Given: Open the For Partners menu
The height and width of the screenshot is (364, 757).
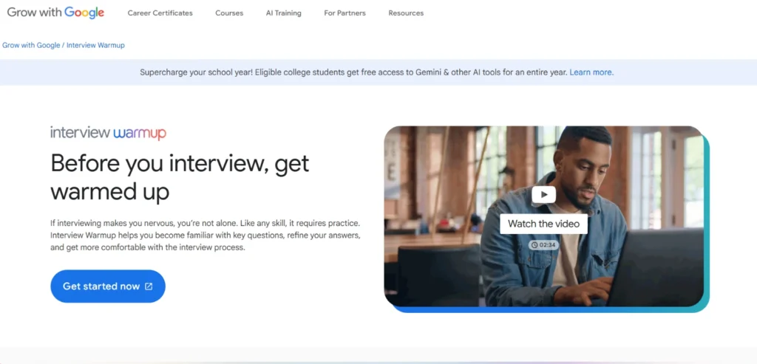Looking at the screenshot, I should pos(344,13).
